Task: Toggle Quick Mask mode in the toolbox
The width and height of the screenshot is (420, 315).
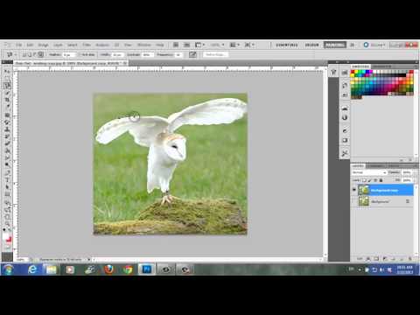Action: tap(7, 248)
